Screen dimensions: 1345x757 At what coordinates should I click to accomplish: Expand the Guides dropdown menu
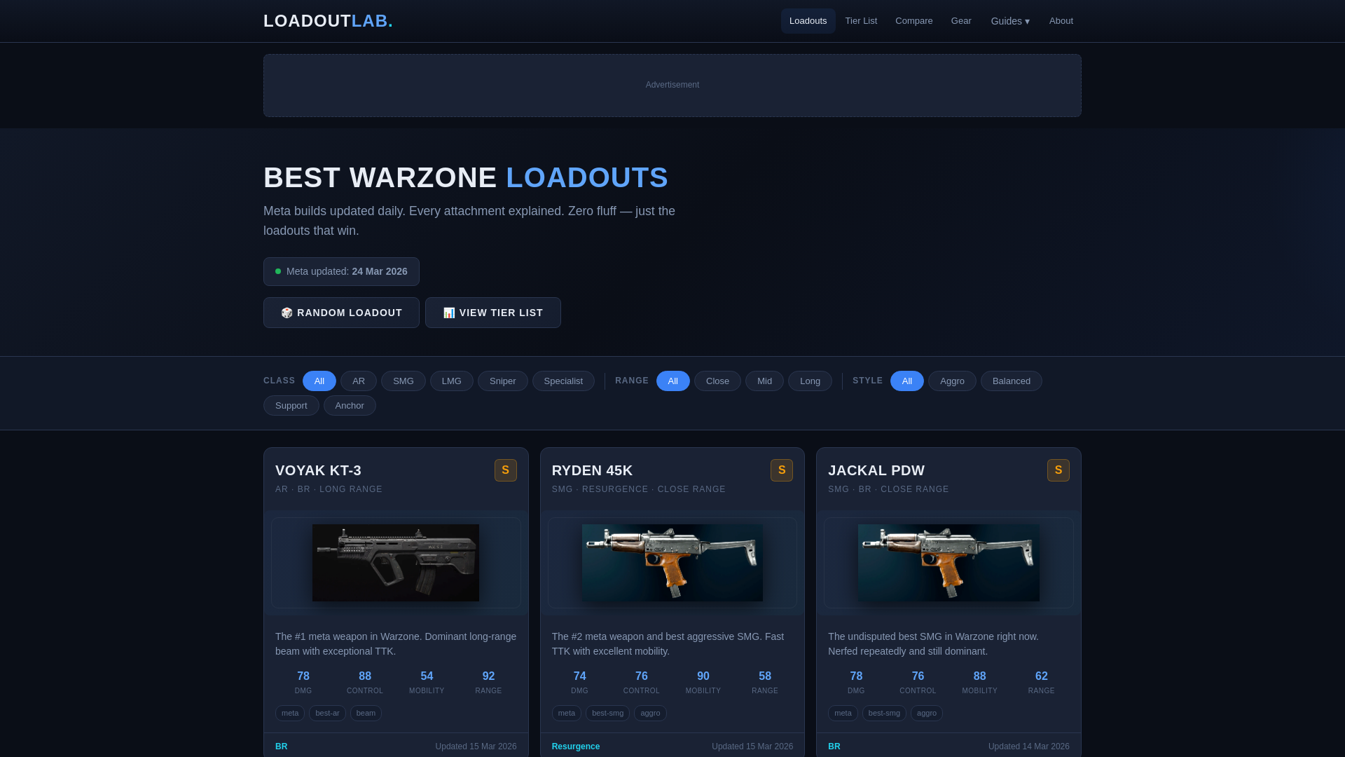pyautogui.click(x=1010, y=21)
